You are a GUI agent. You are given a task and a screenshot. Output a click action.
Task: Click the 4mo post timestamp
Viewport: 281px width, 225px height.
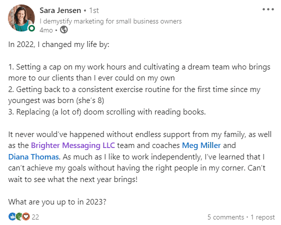(x=46, y=30)
